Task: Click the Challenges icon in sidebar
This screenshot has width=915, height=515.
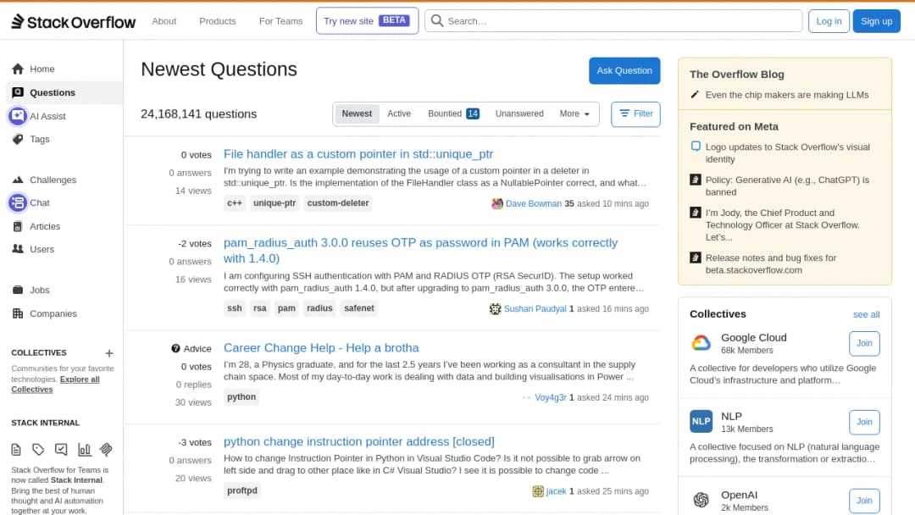Action: [18, 180]
